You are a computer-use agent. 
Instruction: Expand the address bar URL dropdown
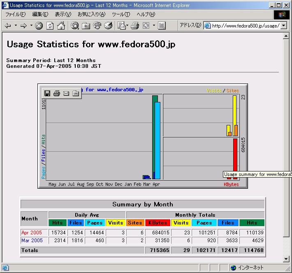[x=284, y=25]
